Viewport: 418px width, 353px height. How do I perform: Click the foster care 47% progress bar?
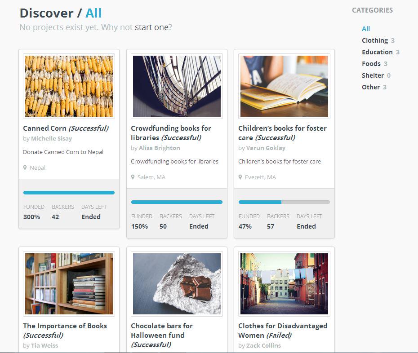coord(284,202)
